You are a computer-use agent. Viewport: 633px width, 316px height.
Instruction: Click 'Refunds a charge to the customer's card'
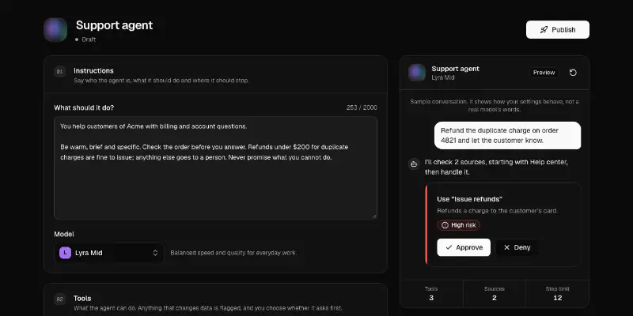click(498, 211)
